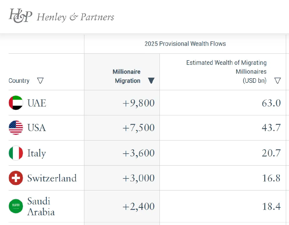Click the USA flag icon
This screenshot has height=225, width=289.
pos(16,128)
